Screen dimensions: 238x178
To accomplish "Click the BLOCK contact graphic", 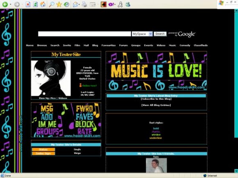I will click(x=85, y=124).
